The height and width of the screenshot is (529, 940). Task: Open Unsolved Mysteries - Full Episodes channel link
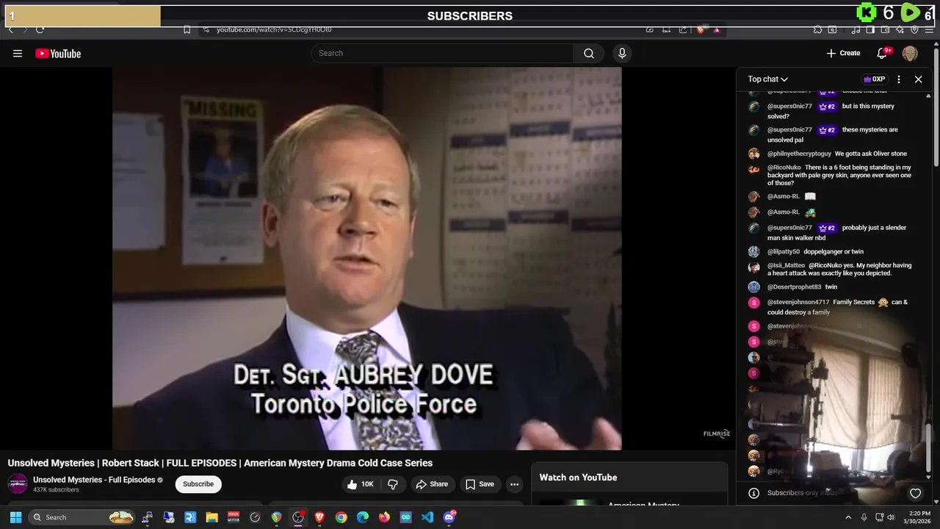94,480
